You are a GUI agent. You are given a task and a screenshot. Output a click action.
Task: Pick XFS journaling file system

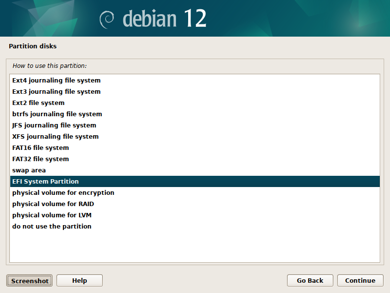pos(195,137)
